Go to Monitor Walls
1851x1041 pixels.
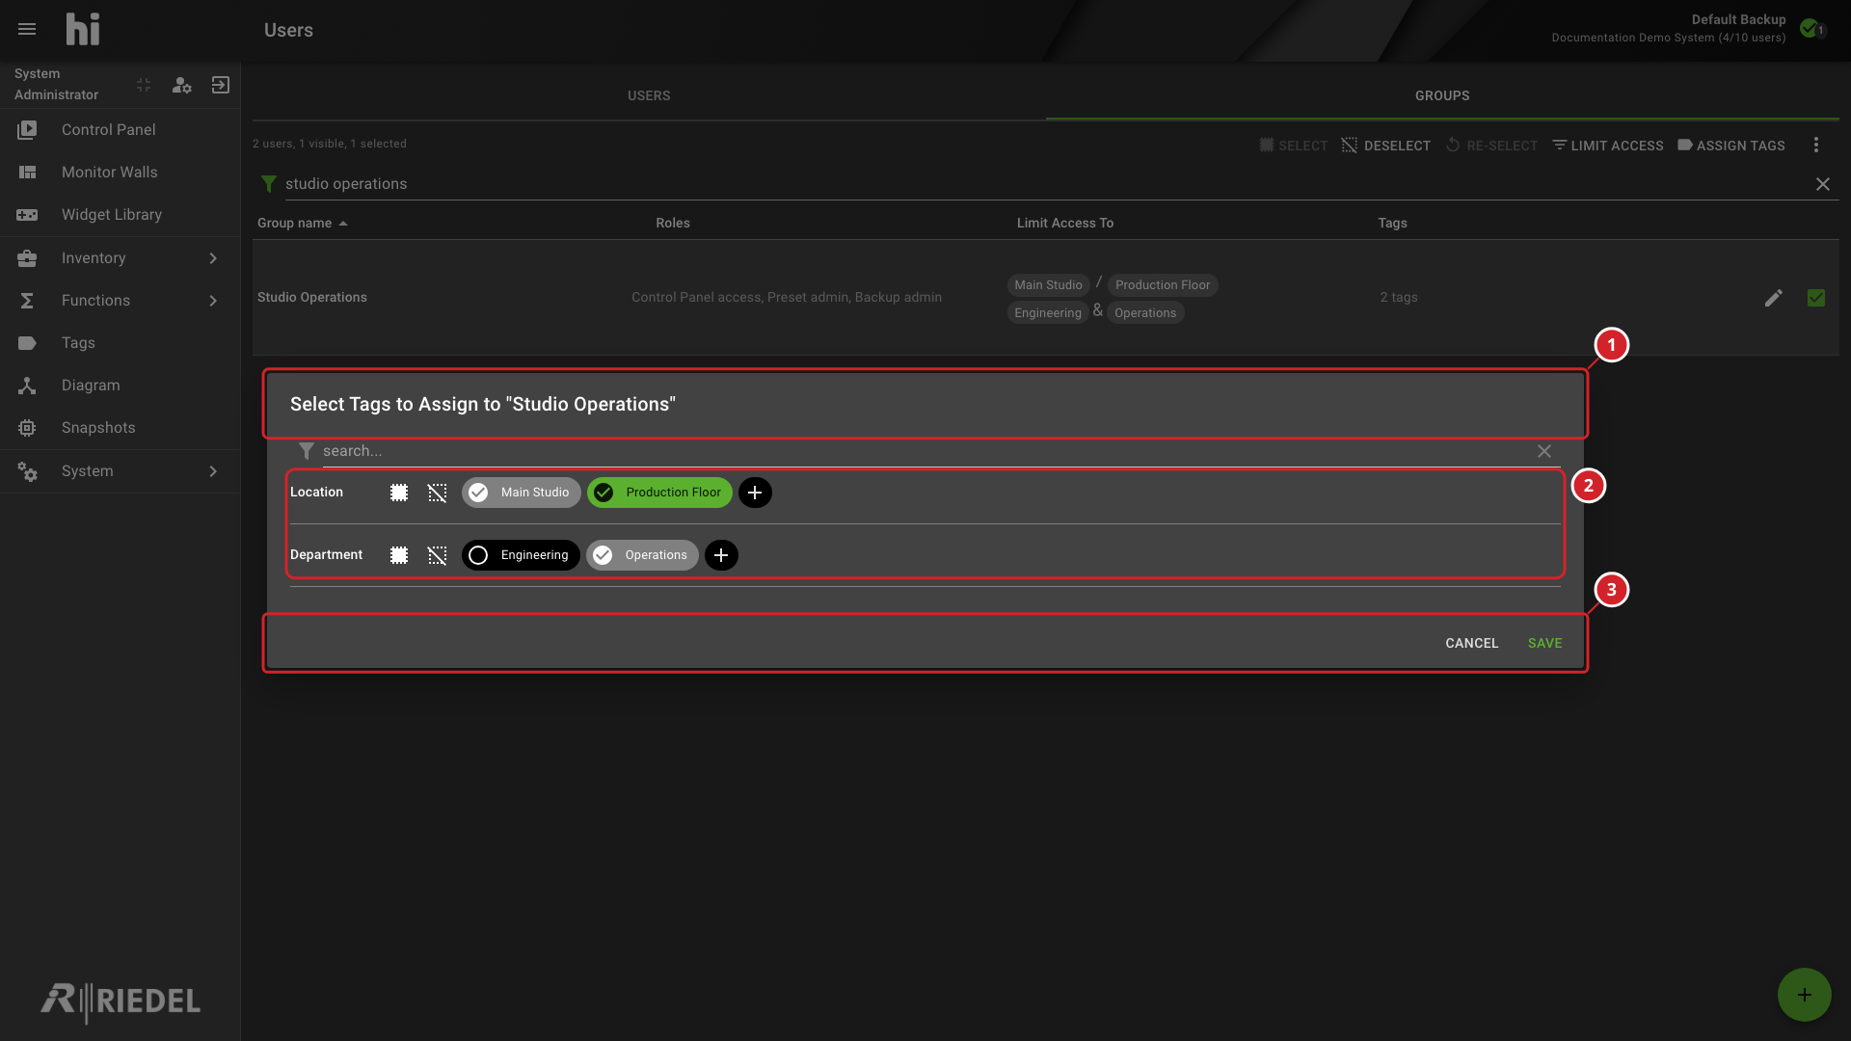[120, 173]
